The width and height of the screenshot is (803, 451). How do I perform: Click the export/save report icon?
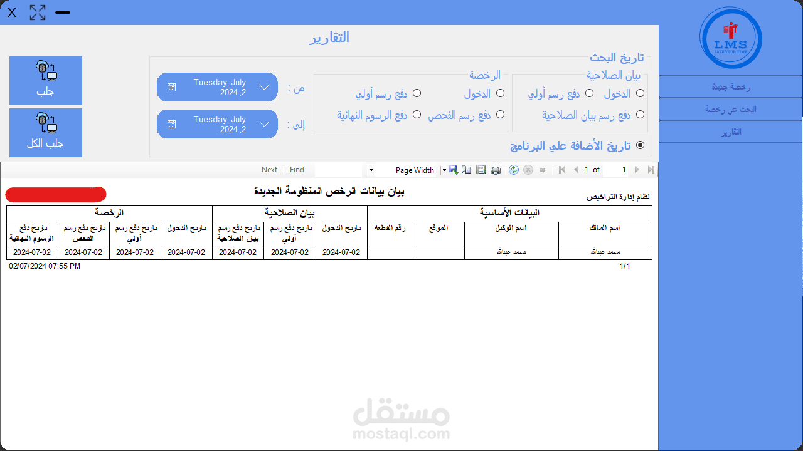click(x=453, y=170)
